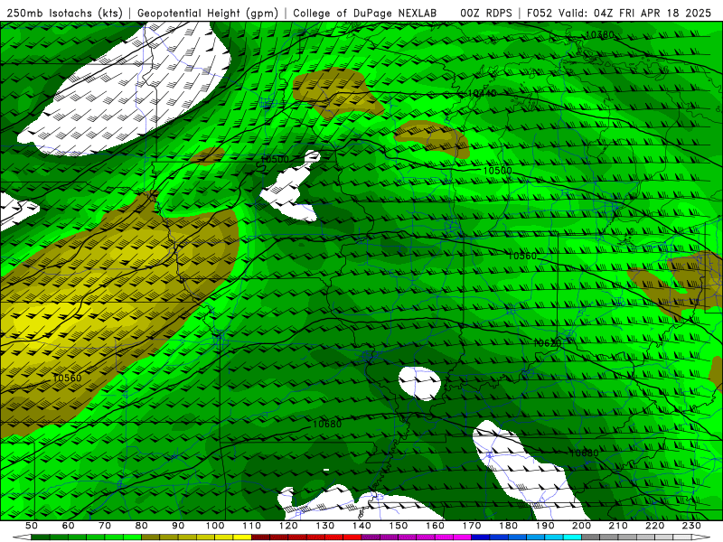The width and height of the screenshot is (723, 542).
Task: Click the '50' legend value
Action: (x=32, y=526)
